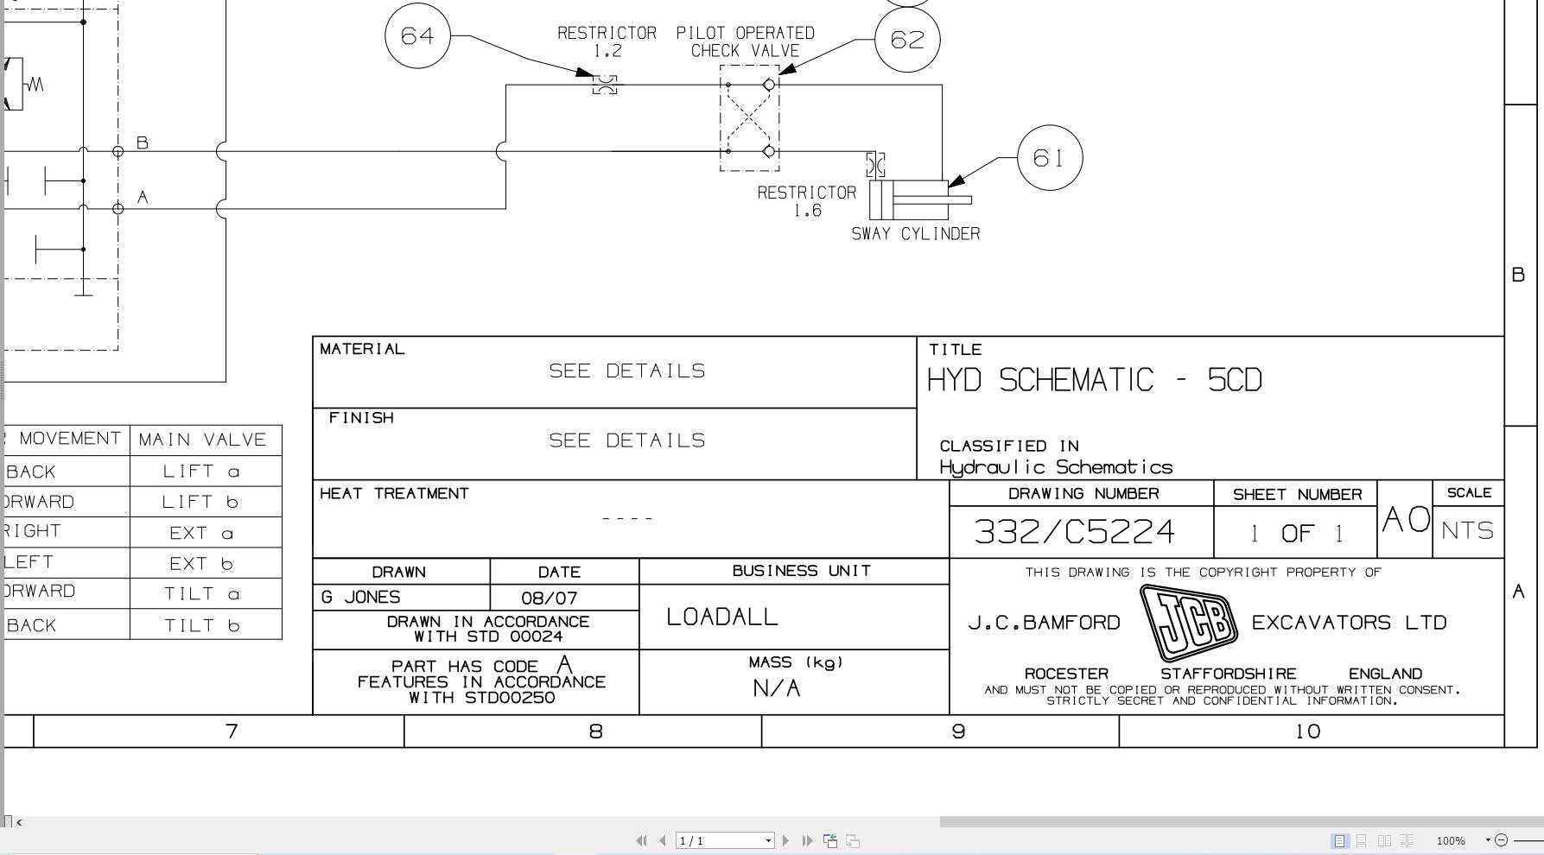Open the zoom percentage dropdown arrow
Image resolution: width=1544 pixels, height=855 pixels.
point(1487,840)
